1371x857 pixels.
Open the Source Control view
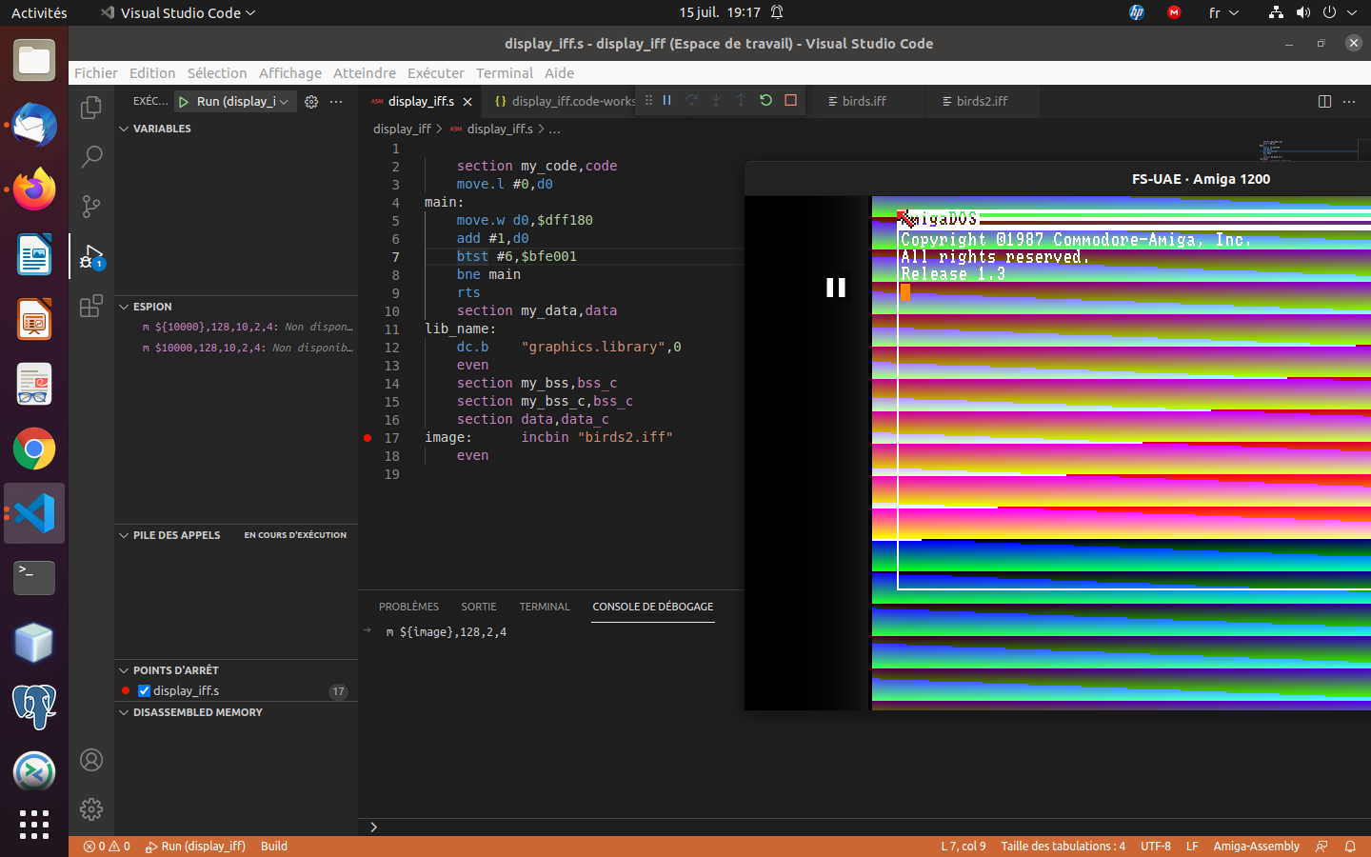[91, 206]
